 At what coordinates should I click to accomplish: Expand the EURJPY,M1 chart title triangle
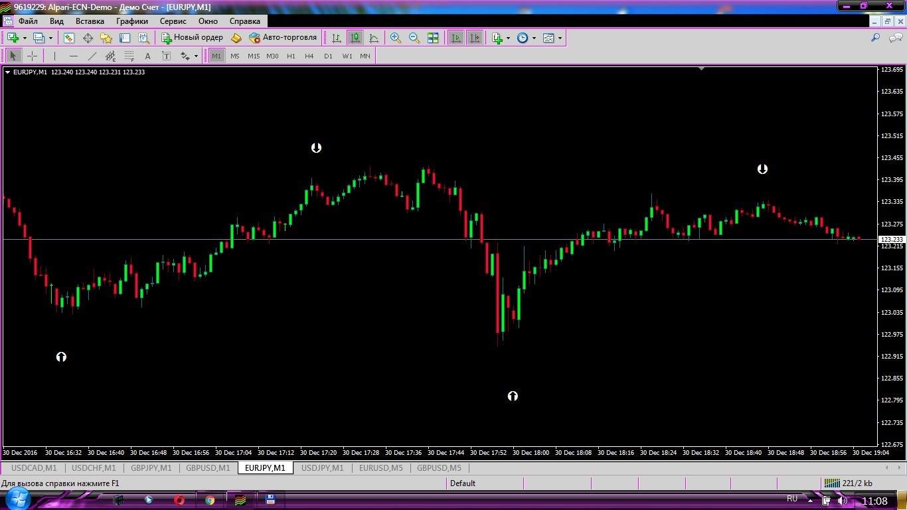pos(8,72)
